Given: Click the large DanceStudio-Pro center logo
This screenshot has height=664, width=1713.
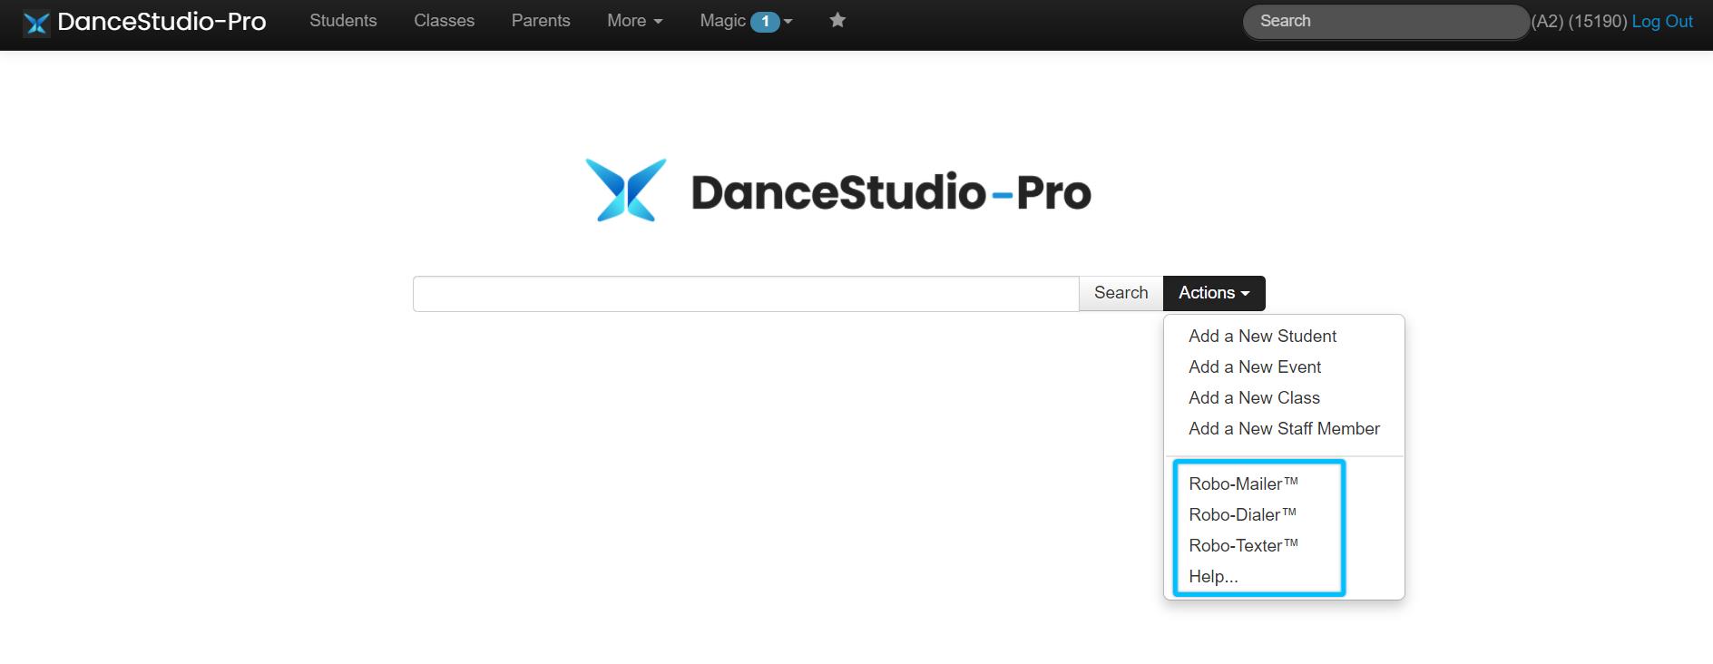Looking at the screenshot, I should pos(838,190).
